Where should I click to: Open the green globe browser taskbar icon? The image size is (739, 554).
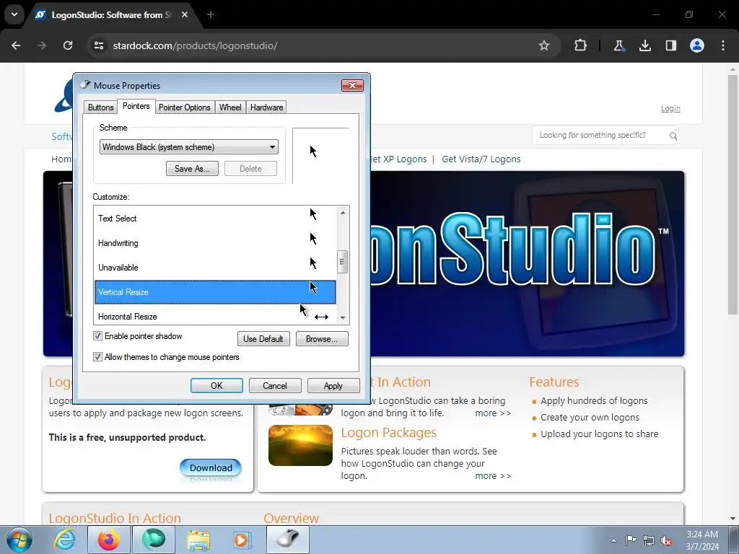tap(154, 540)
